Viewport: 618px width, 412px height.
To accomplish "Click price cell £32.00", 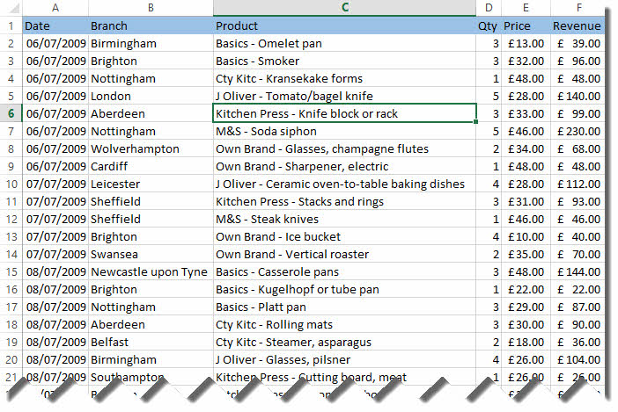I will pyautogui.click(x=526, y=61).
